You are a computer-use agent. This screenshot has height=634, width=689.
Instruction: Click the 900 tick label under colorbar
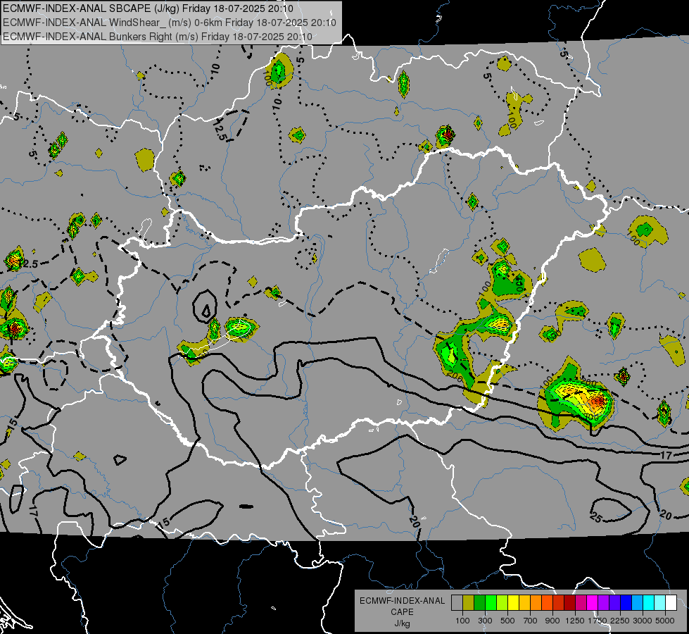552,621
